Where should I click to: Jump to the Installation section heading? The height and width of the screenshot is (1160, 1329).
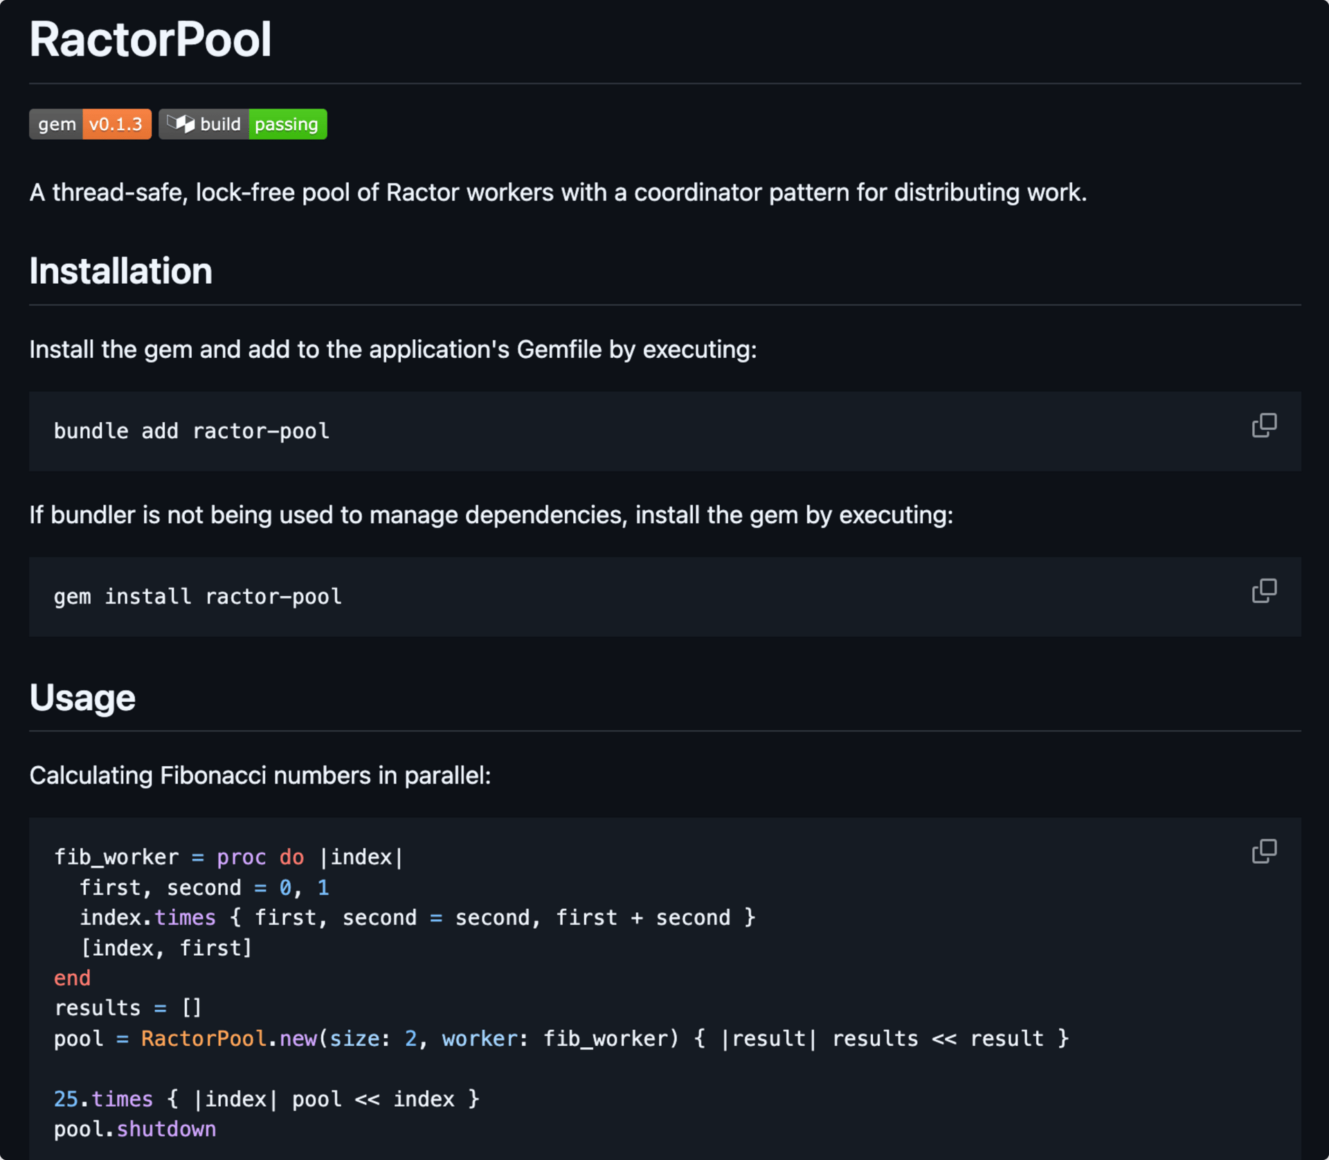click(120, 271)
